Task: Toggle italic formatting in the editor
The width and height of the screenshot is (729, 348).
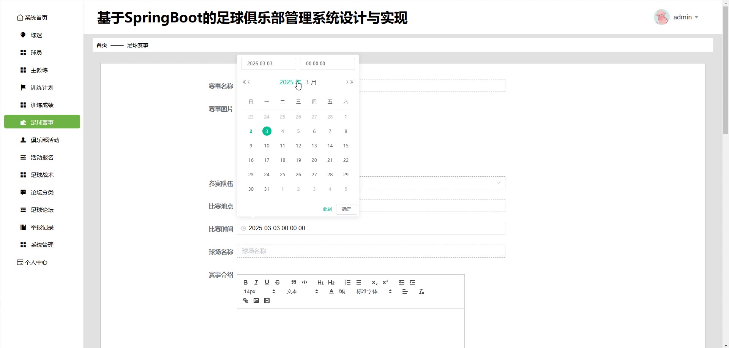Action: pyautogui.click(x=256, y=282)
